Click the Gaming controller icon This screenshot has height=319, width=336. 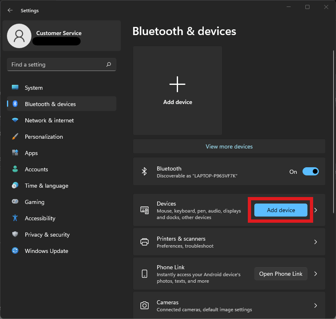[x=15, y=202]
